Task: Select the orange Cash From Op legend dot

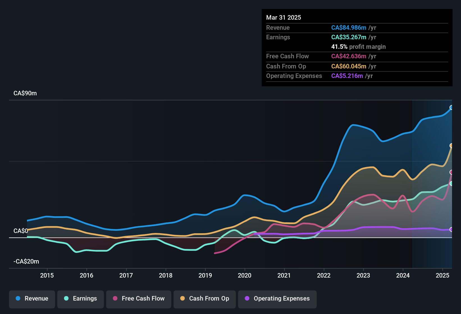Action: coord(182,299)
